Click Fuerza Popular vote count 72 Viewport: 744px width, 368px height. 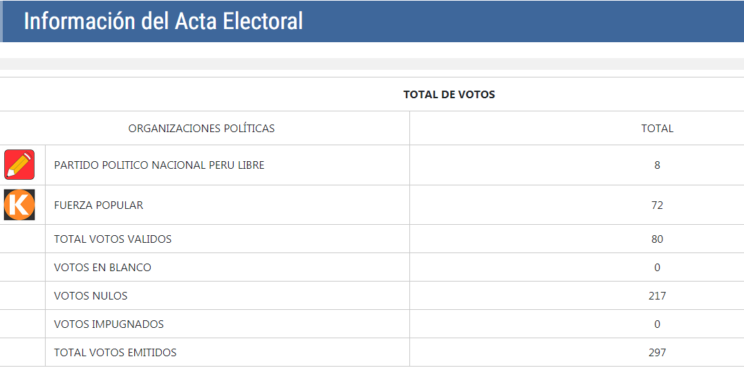pyautogui.click(x=657, y=205)
